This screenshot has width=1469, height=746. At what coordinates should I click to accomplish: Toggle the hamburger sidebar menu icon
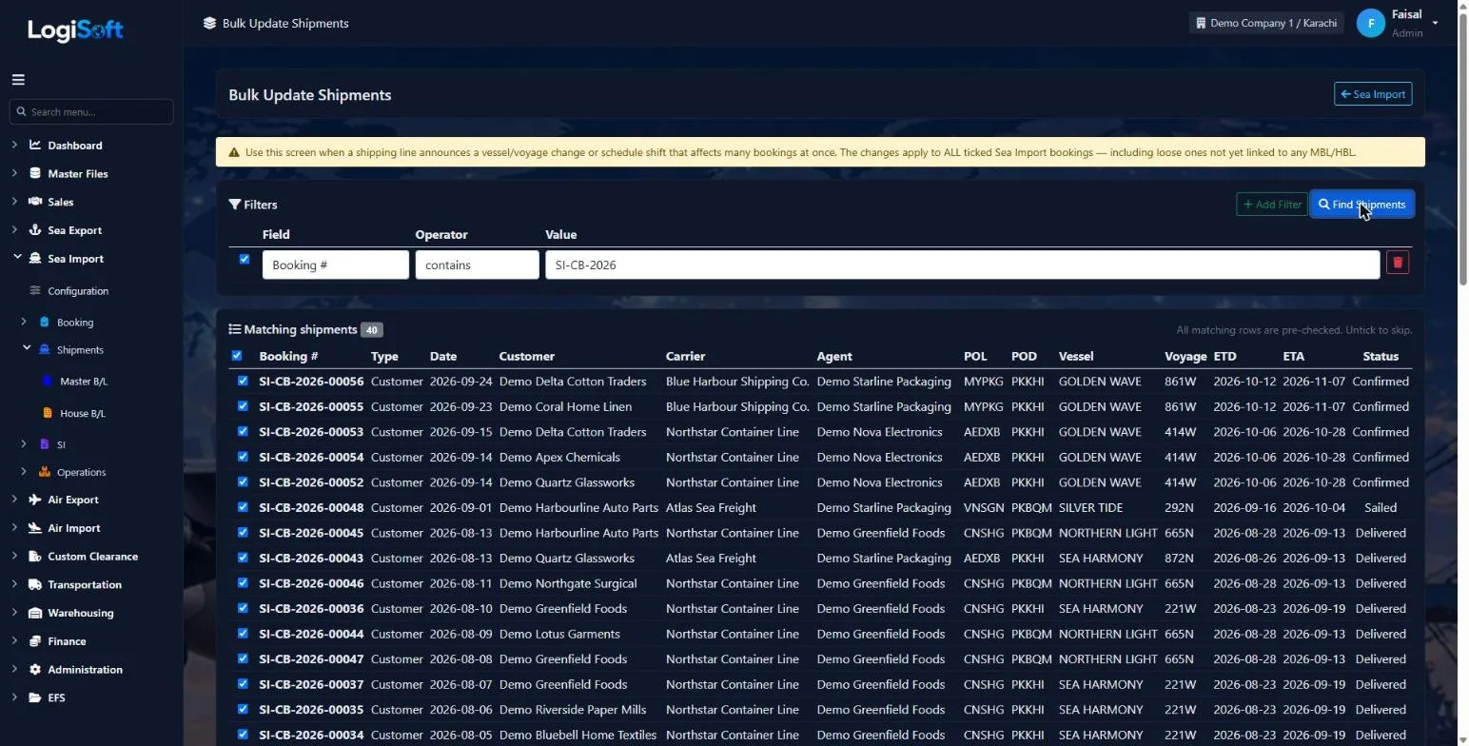tap(18, 80)
